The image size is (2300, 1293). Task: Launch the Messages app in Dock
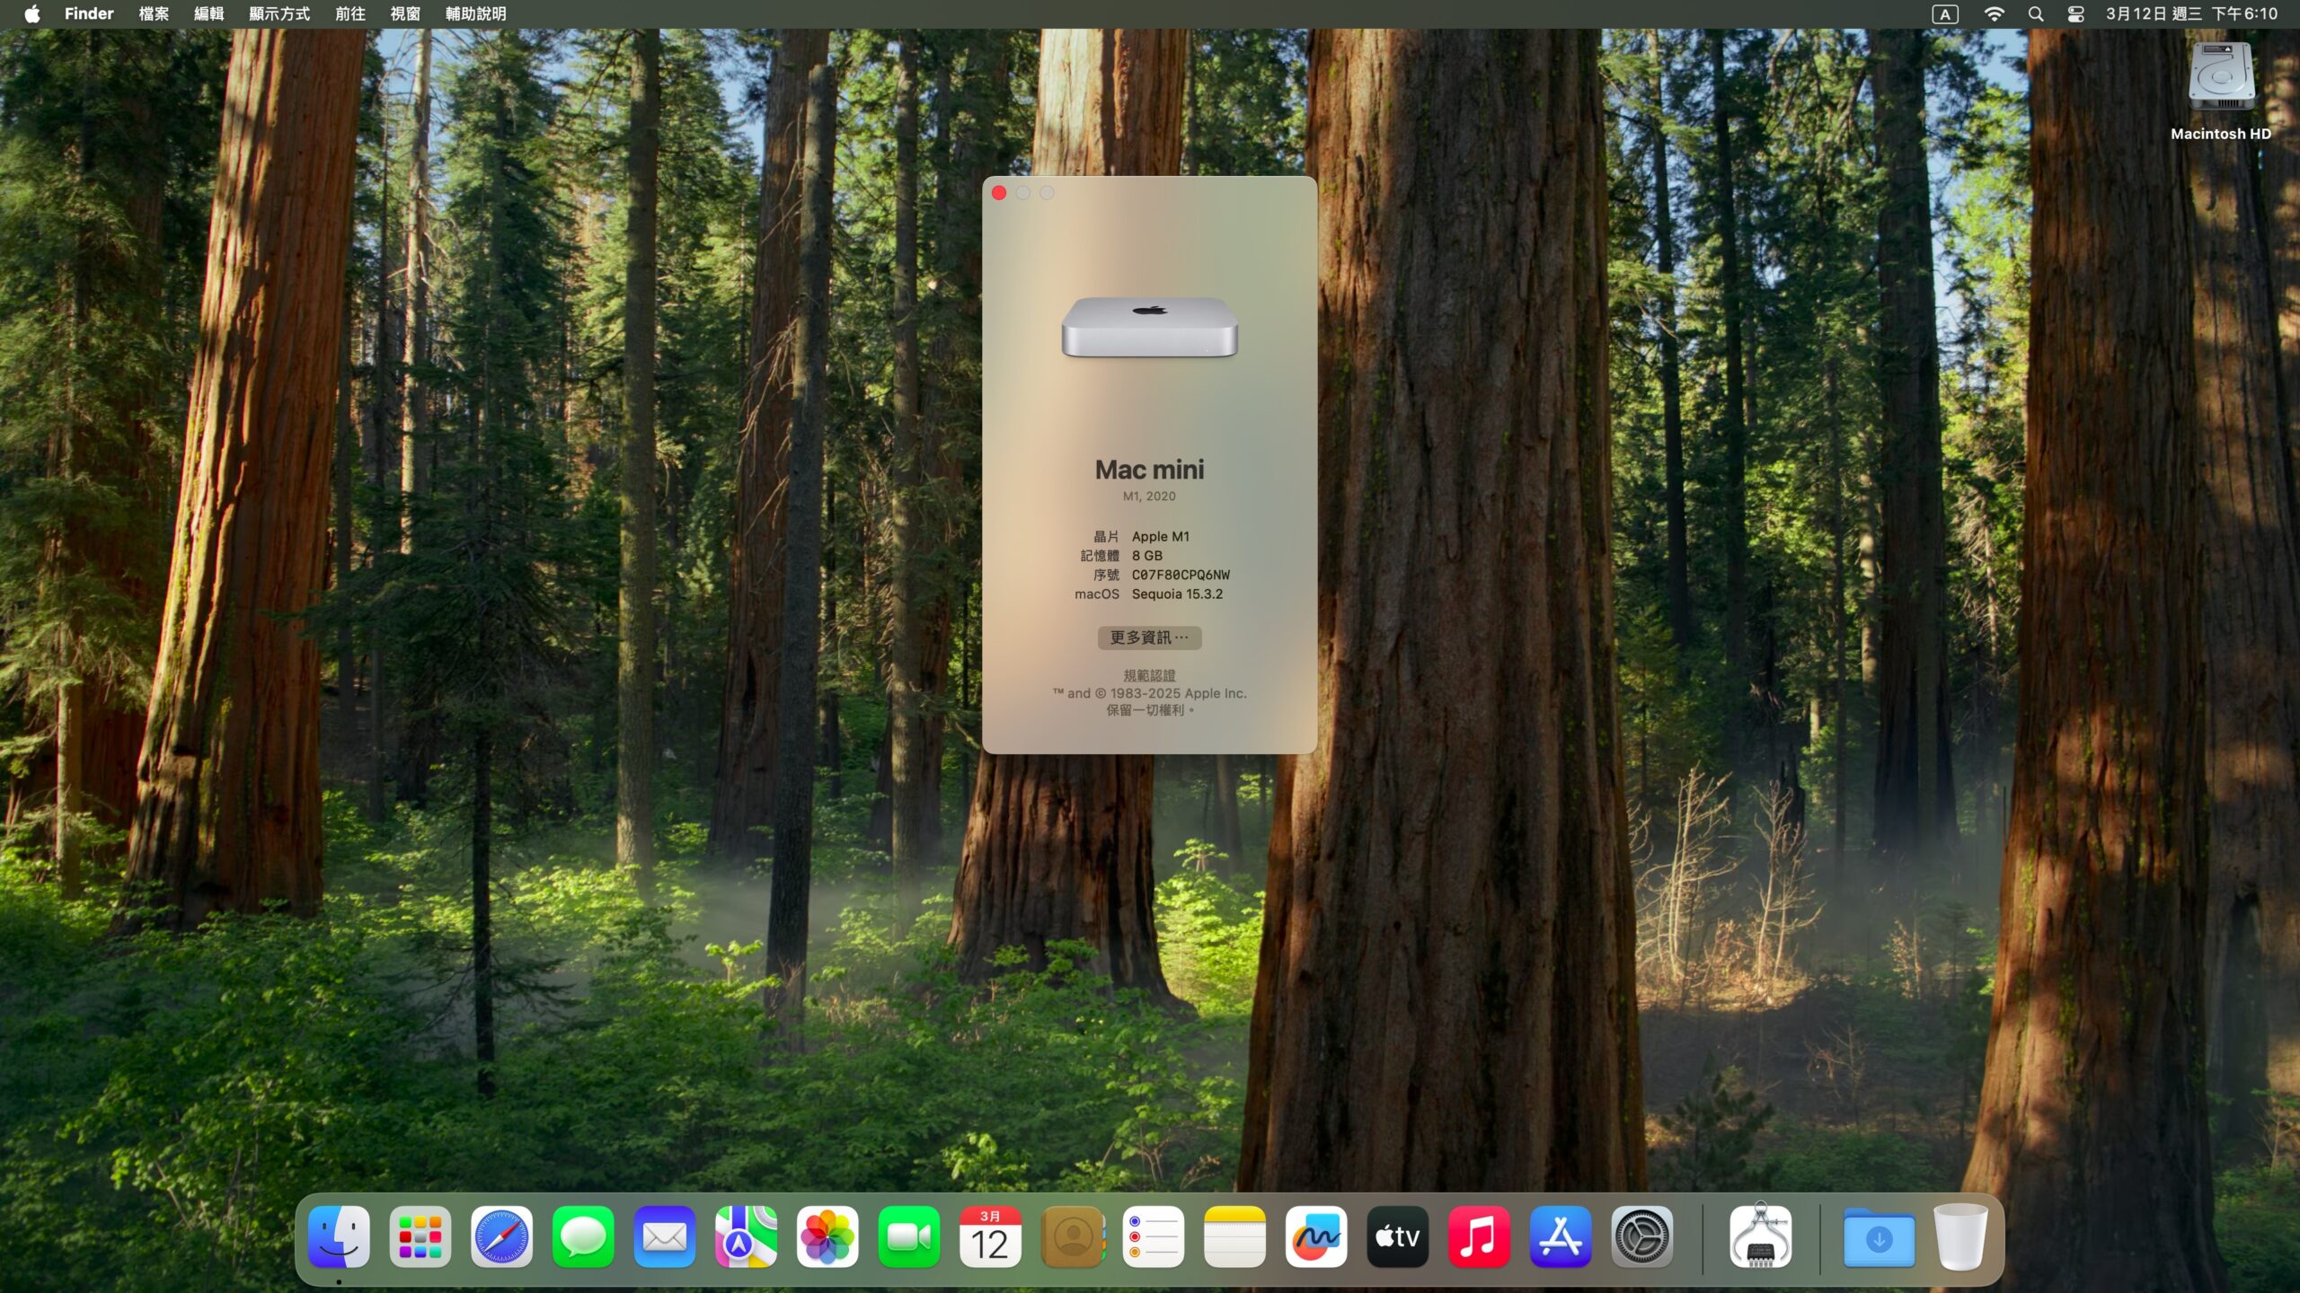[583, 1237]
